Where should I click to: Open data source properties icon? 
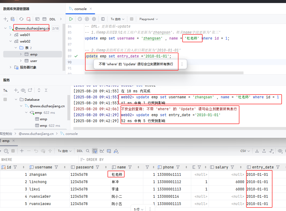(12, 19)
